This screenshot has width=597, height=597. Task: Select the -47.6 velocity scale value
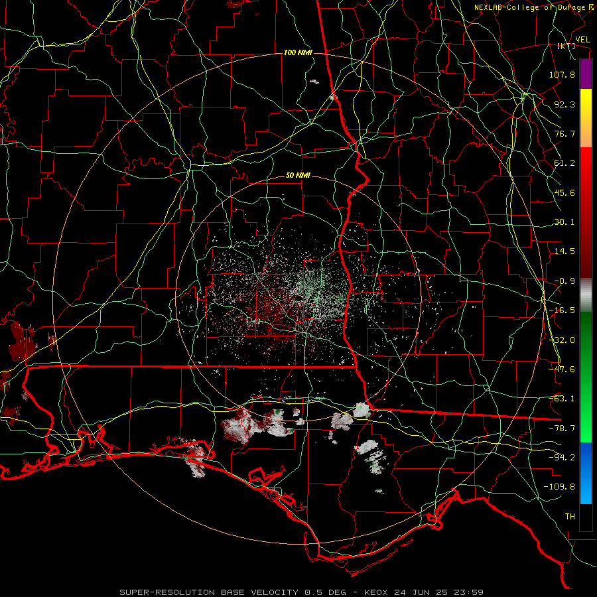(562, 369)
